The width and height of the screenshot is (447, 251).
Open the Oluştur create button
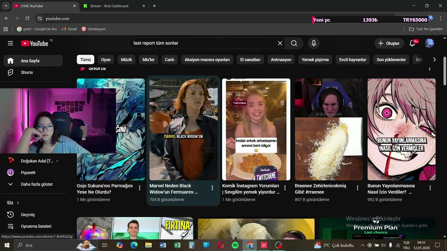click(x=389, y=43)
